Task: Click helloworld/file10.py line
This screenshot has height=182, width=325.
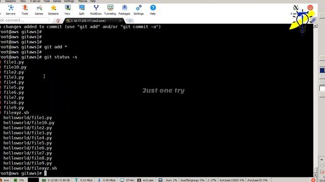Action: click(29, 123)
